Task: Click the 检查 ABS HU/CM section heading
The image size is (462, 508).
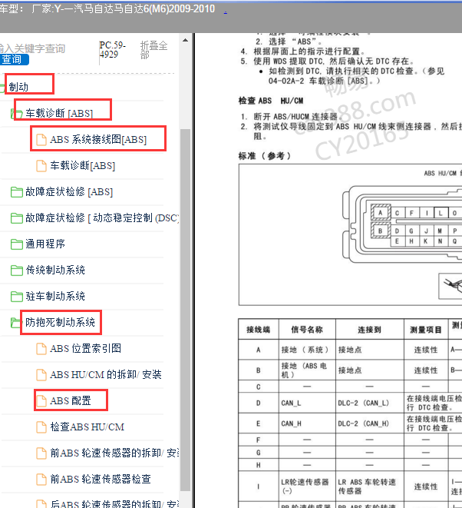Action: 271,101
